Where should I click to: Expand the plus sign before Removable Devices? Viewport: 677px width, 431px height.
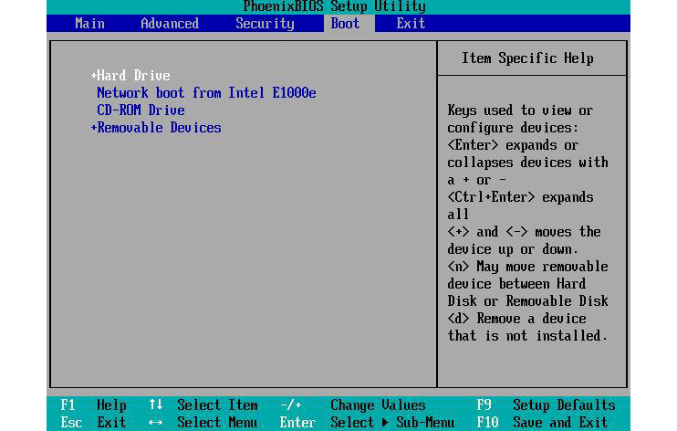pyautogui.click(x=93, y=128)
